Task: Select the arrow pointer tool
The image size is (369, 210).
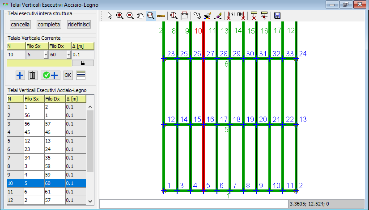Action: point(110,16)
